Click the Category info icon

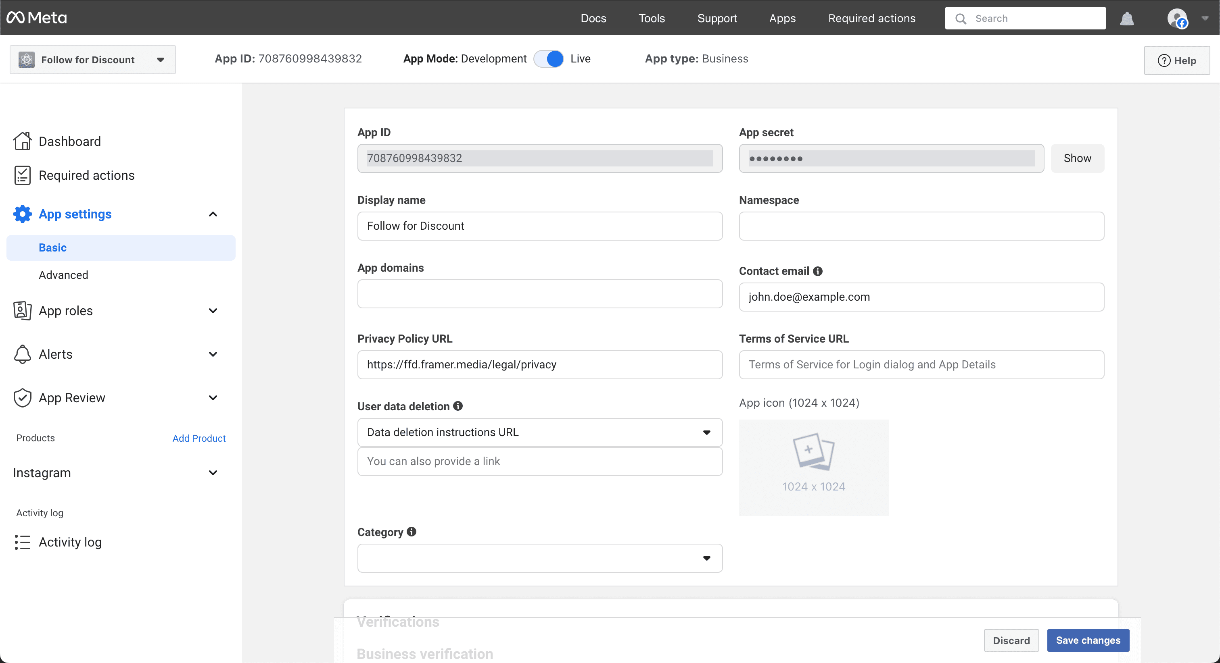[412, 532]
